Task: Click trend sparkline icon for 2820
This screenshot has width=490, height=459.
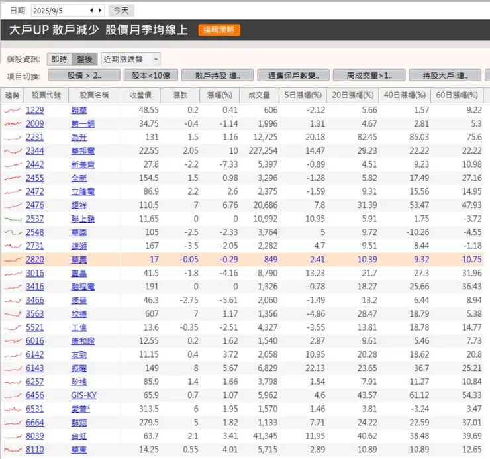Action: tap(13, 260)
